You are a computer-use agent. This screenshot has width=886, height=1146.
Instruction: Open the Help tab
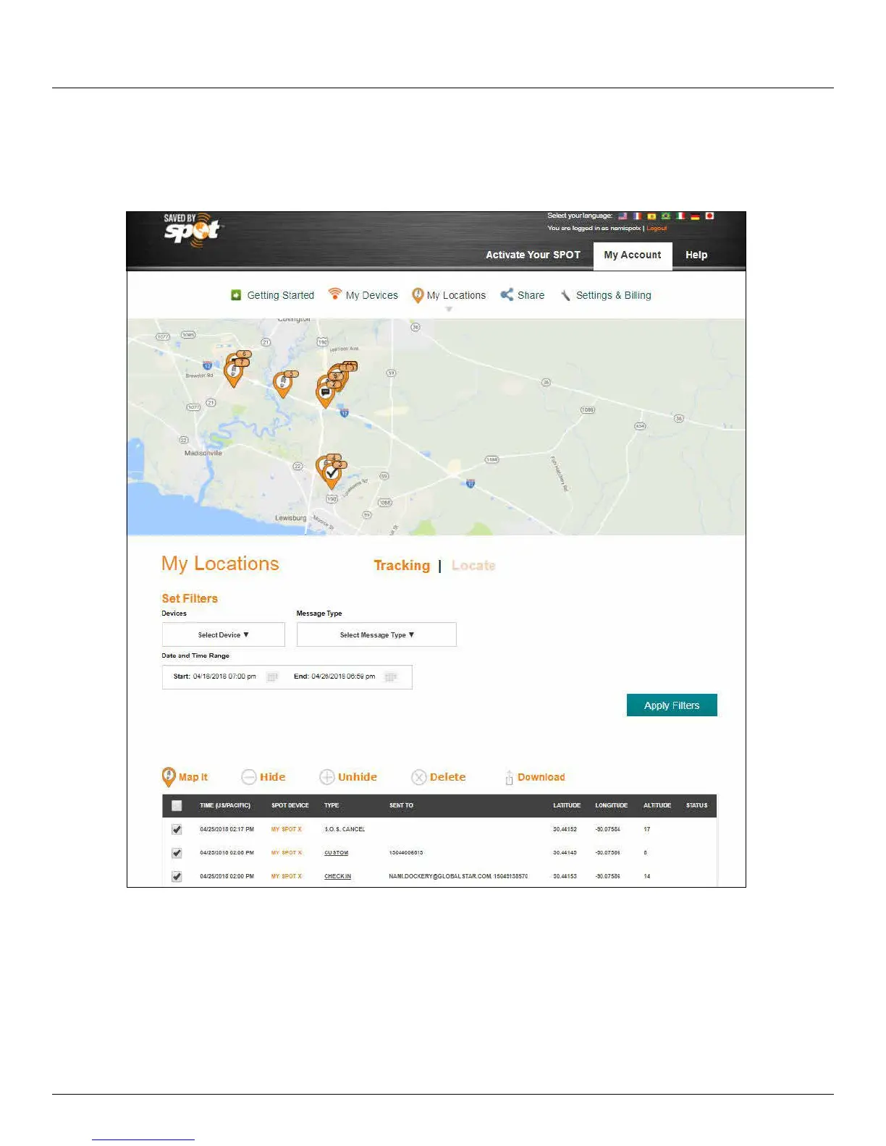tap(696, 255)
